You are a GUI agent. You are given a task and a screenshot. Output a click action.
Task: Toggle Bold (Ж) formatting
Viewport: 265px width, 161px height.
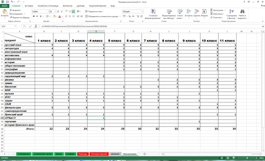pyautogui.click(x=33, y=16)
